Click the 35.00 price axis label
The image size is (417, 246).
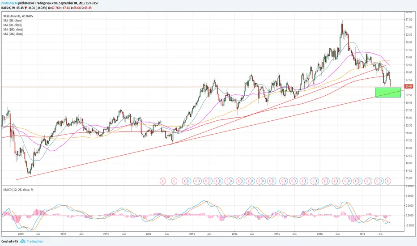(x=409, y=178)
